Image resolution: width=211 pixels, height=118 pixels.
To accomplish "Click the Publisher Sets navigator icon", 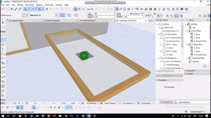I will tap(181, 16).
